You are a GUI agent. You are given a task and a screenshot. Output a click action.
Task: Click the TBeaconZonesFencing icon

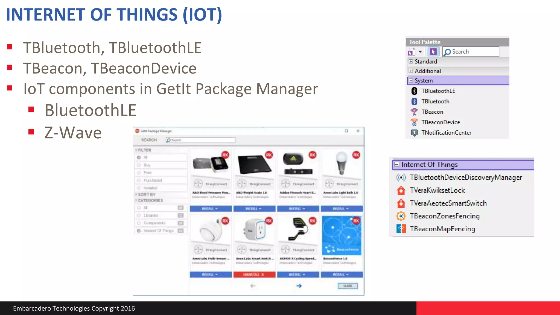click(x=401, y=216)
